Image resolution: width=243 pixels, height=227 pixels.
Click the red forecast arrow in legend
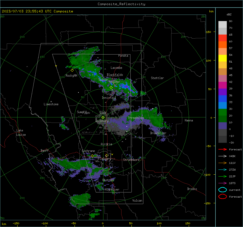222,149
